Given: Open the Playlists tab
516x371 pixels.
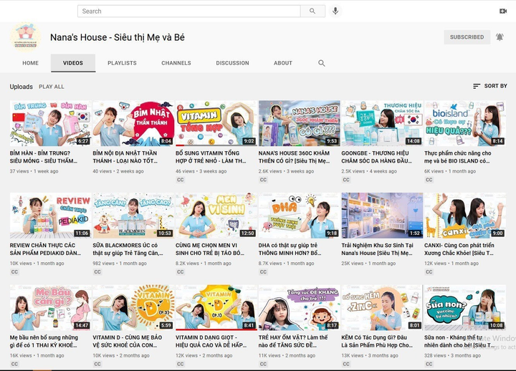Looking at the screenshot, I should [122, 63].
